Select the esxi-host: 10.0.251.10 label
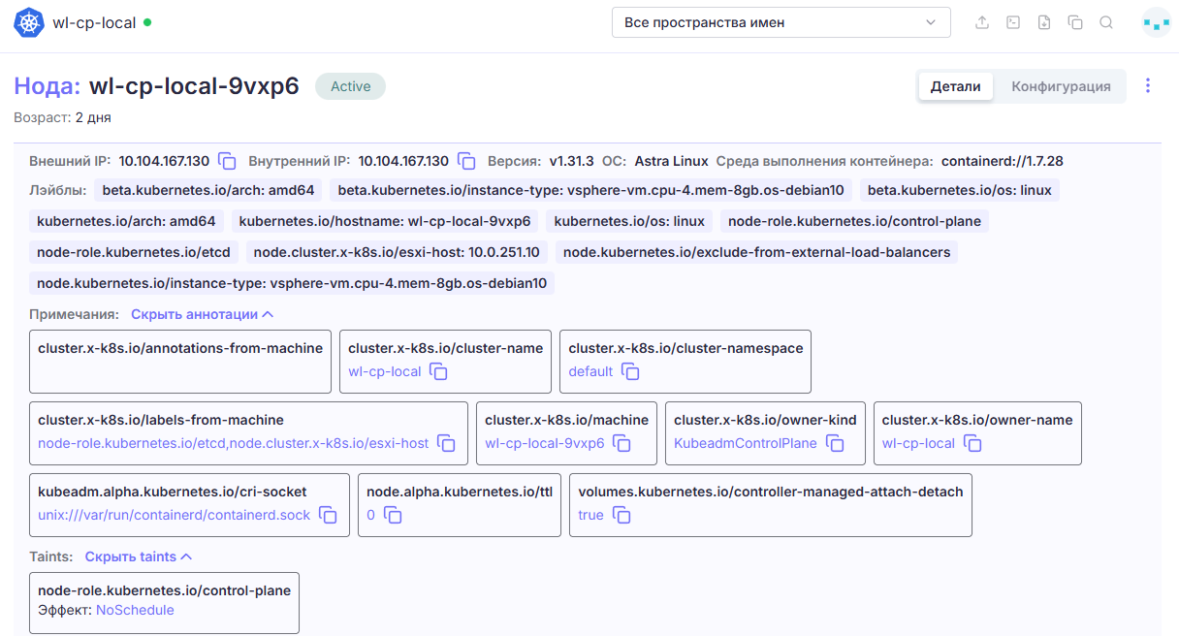This screenshot has height=636, width=1179. click(x=398, y=252)
